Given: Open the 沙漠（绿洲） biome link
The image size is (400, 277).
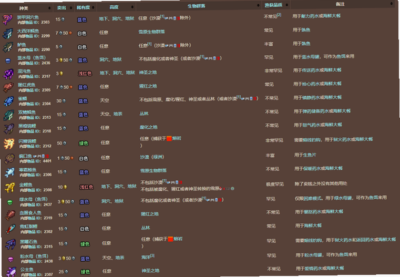Looking at the screenshot, I should click(152, 157).
